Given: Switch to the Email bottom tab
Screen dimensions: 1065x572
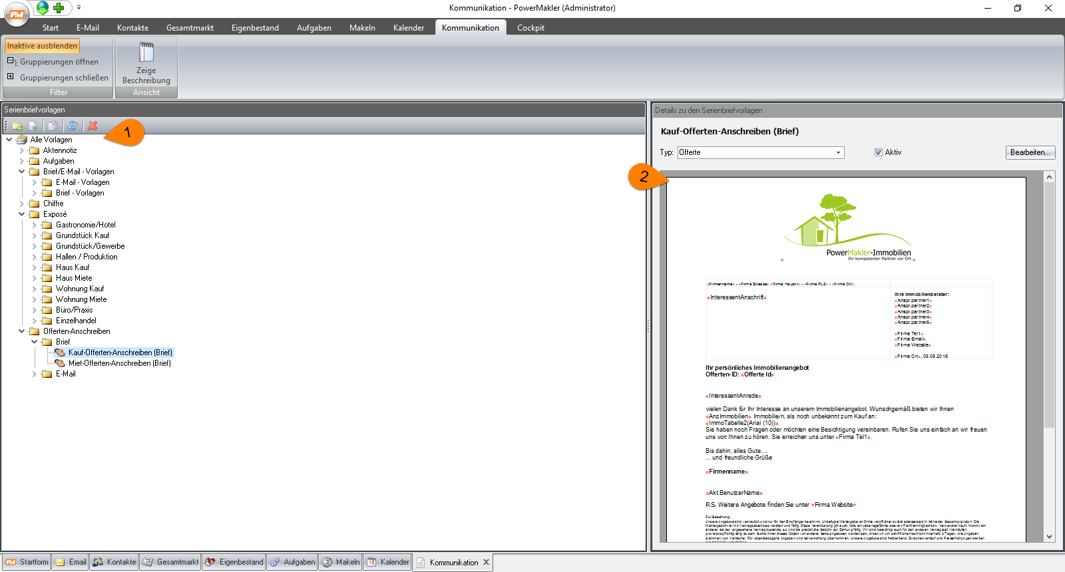Looking at the screenshot, I should [71, 562].
